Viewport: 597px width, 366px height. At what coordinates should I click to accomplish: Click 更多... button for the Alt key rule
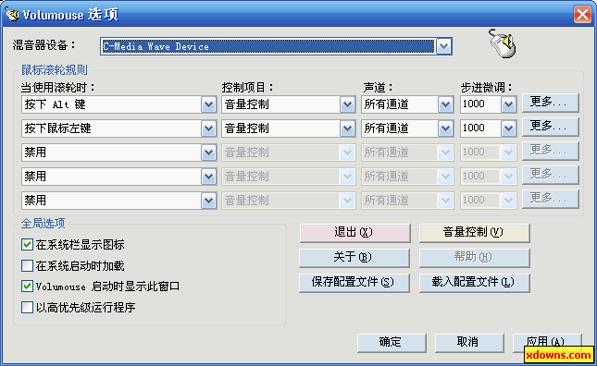click(x=550, y=103)
